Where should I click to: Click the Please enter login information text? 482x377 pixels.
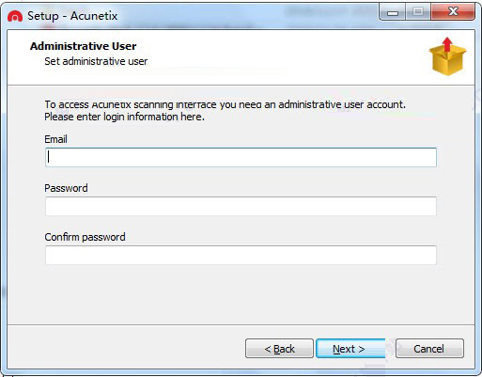click(124, 117)
